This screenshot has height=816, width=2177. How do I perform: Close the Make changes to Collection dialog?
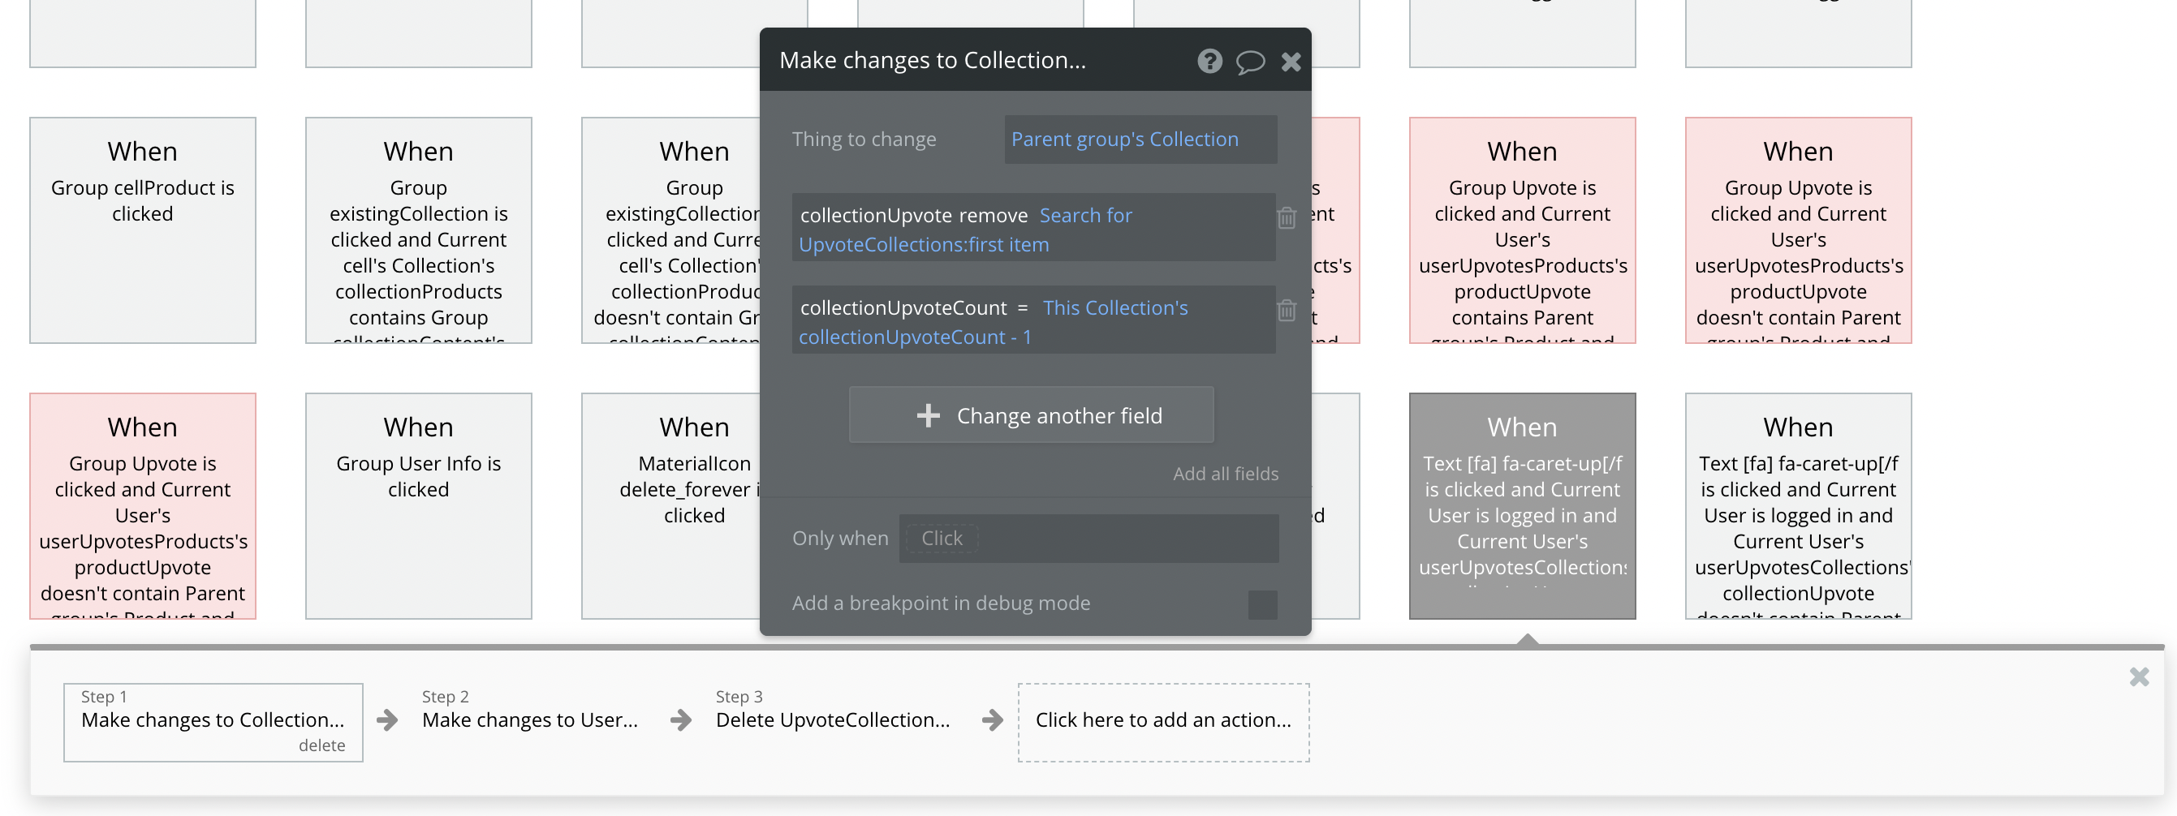(1291, 61)
